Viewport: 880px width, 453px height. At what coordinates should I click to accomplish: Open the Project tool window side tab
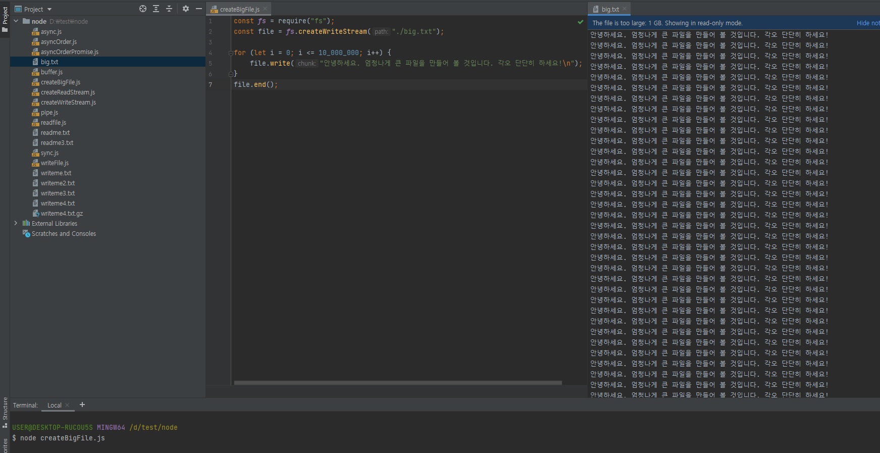pyautogui.click(x=5, y=19)
